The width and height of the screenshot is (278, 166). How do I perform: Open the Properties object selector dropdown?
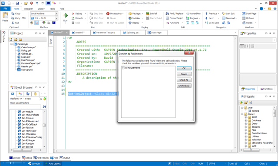click(x=275, y=40)
